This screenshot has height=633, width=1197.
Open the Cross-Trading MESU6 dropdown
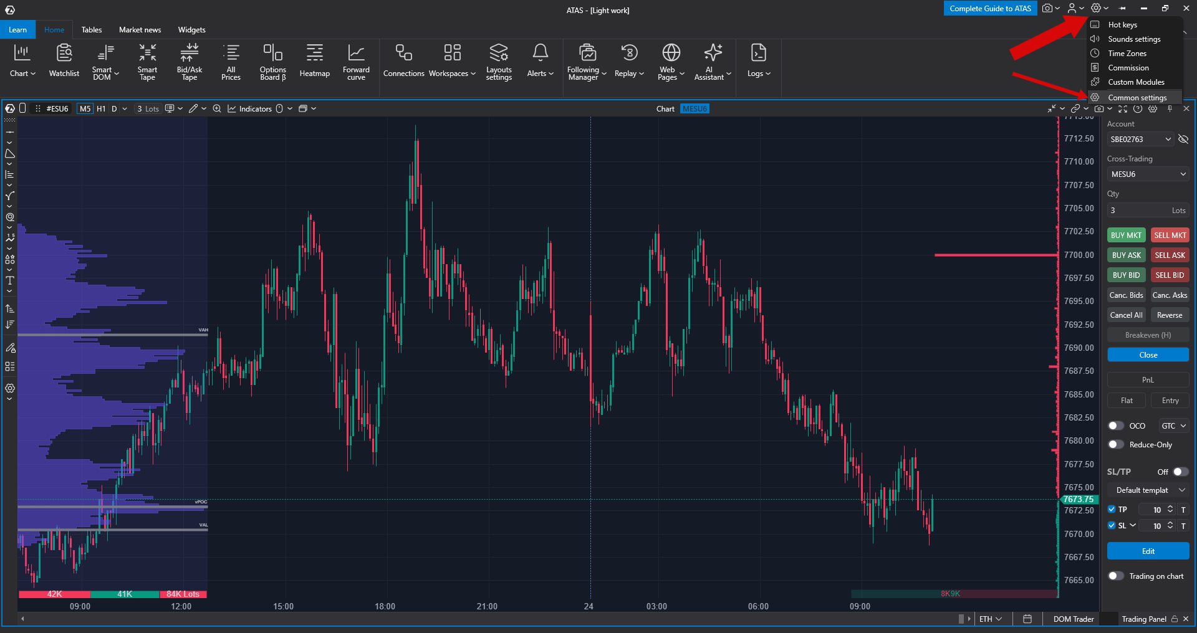[1148, 174]
